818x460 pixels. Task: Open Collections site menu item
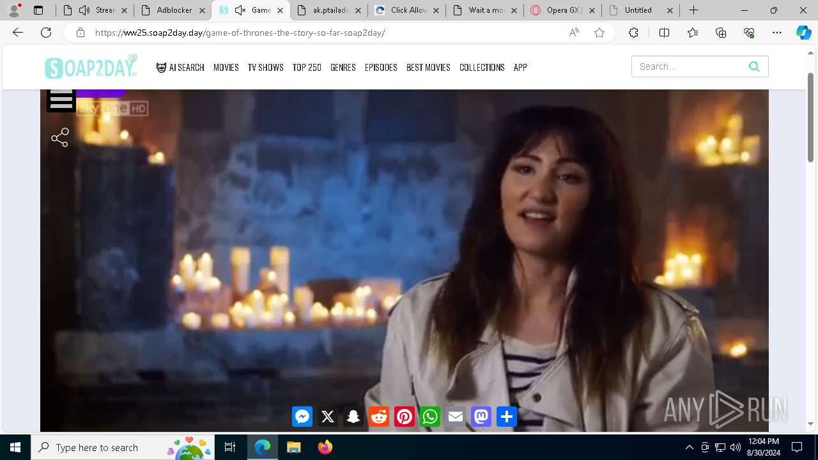click(482, 67)
